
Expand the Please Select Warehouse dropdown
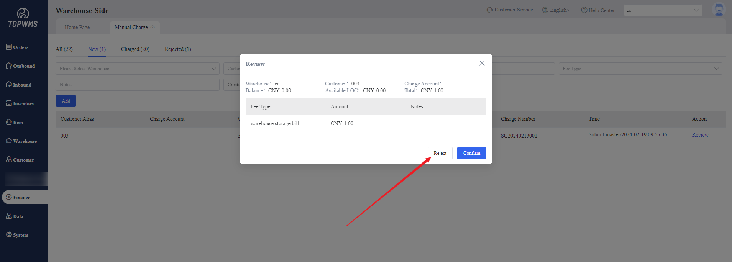tap(137, 69)
